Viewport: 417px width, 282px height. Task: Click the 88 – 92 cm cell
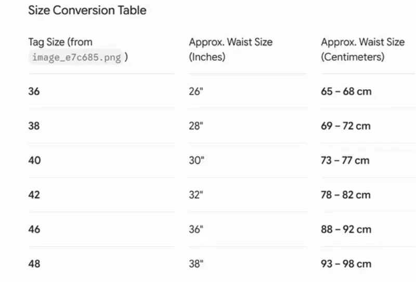coord(346,230)
